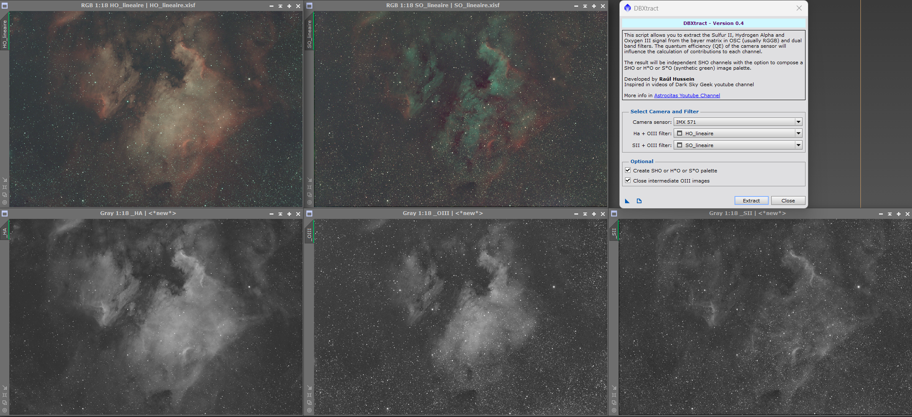912x417 pixels.
Task: Expand the Ha + OIII filter dropdown
Action: (738, 134)
